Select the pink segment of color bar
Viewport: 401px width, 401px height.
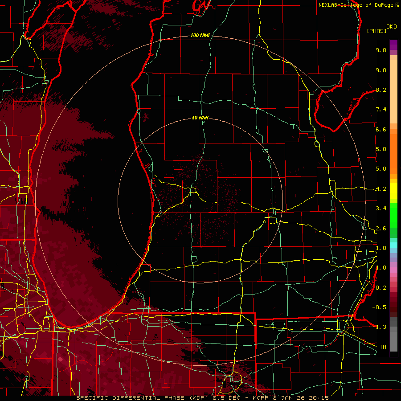[393, 270]
